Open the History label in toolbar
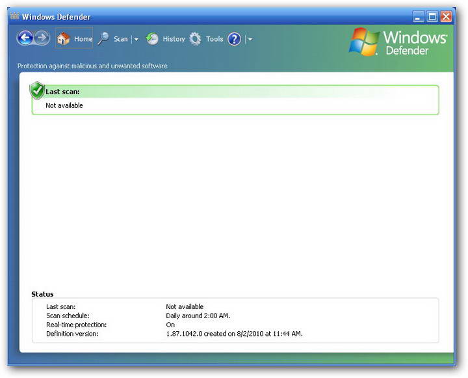This screenshot has height=378, width=468. click(174, 39)
